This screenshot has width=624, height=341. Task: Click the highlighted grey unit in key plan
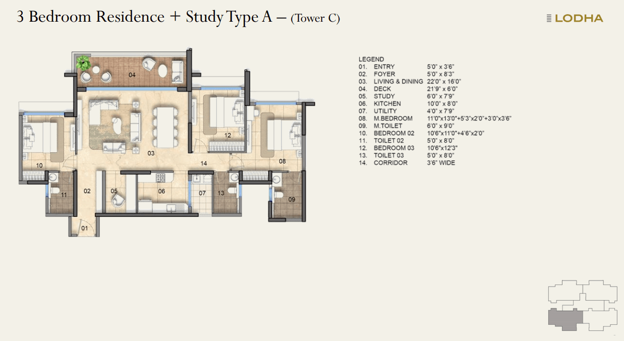pos(565,319)
